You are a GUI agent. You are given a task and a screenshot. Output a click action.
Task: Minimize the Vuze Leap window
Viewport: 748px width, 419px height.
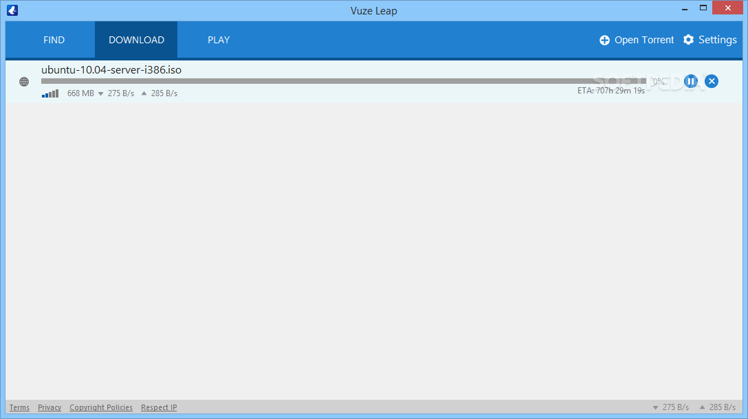tap(685, 8)
